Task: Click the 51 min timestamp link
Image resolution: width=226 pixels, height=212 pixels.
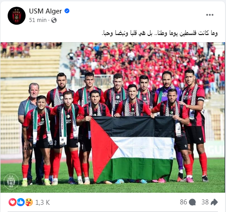Action: click(38, 20)
